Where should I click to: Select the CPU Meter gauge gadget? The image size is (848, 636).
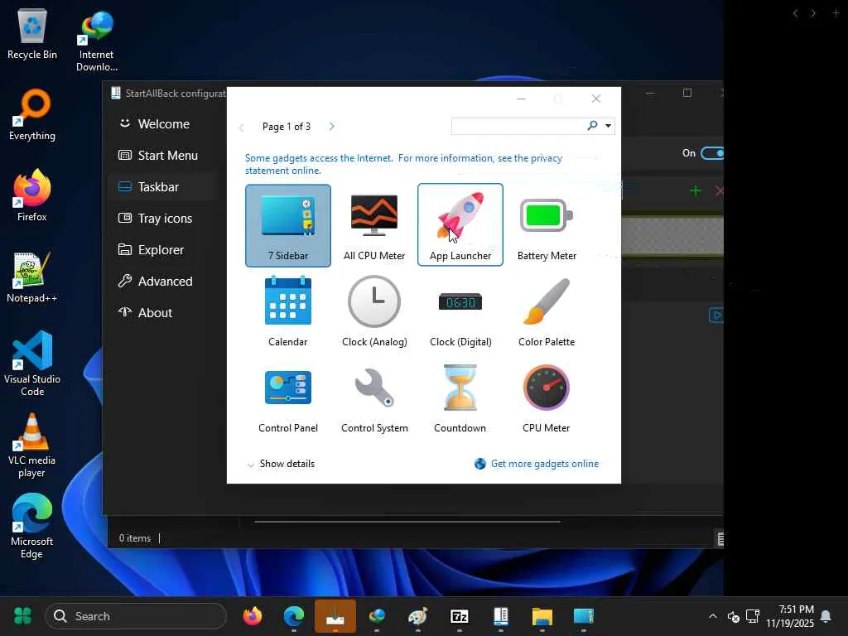547,397
